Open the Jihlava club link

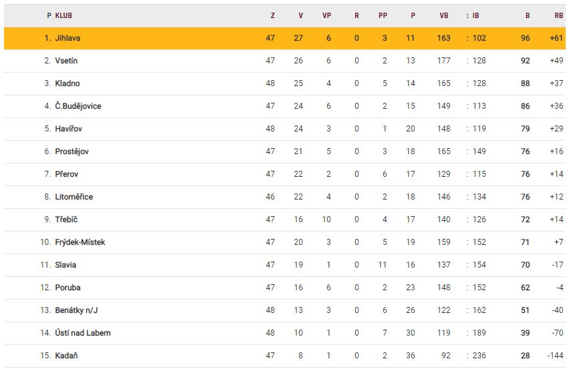[67, 38]
